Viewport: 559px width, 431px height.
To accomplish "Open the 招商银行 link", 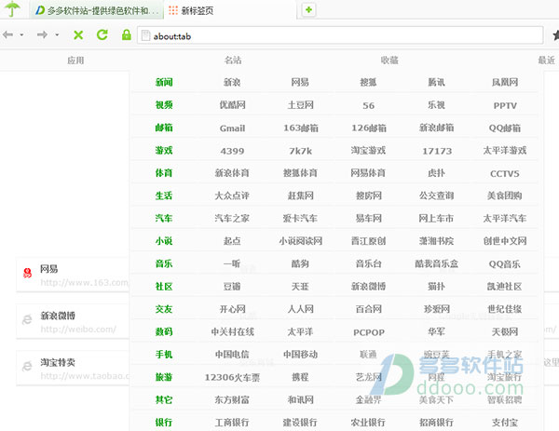I will click(x=436, y=423).
